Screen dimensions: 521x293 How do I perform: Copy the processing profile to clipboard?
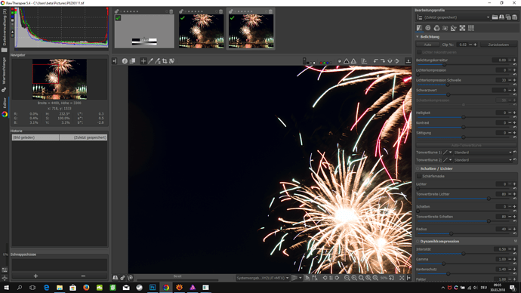[x=508, y=17]
